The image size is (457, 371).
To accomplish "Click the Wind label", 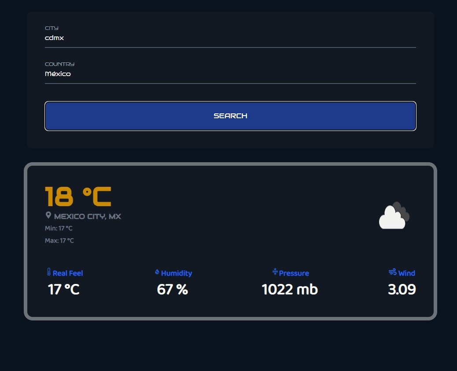I will coord(407,273).
